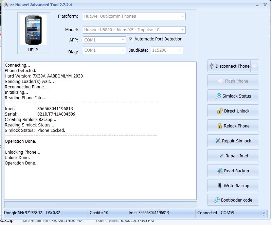Click the 'Creating Simlock Backup...' line

[31, 120]
